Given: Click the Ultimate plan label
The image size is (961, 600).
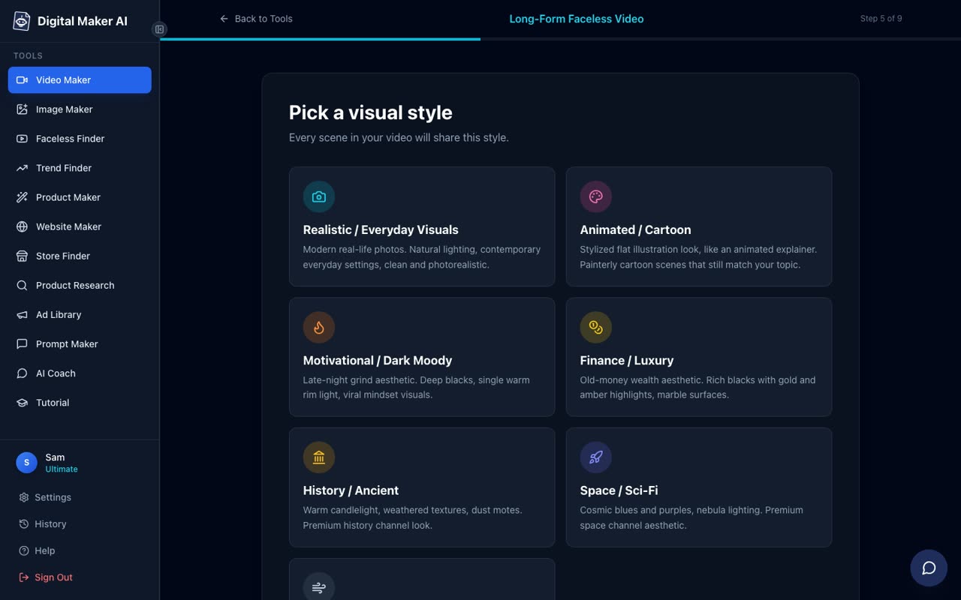Looking at the screenshot, I should pyautogui.click(x=62, y=469).
